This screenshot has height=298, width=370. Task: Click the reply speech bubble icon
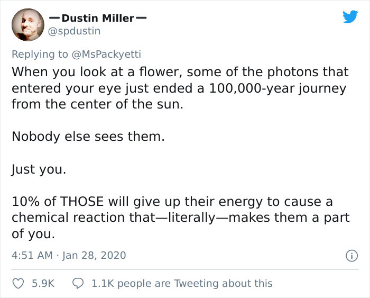coord(77,283)
